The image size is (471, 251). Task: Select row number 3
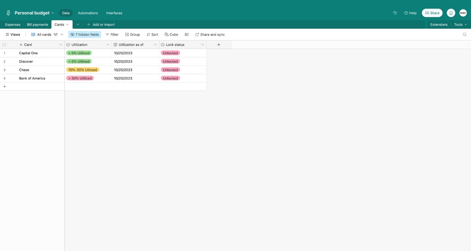pos(4,70)
